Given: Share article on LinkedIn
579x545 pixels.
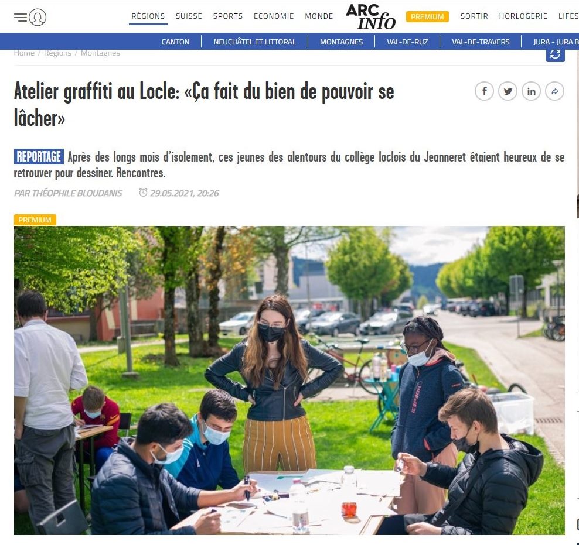Looking at the screenshot, I should 531,91.
